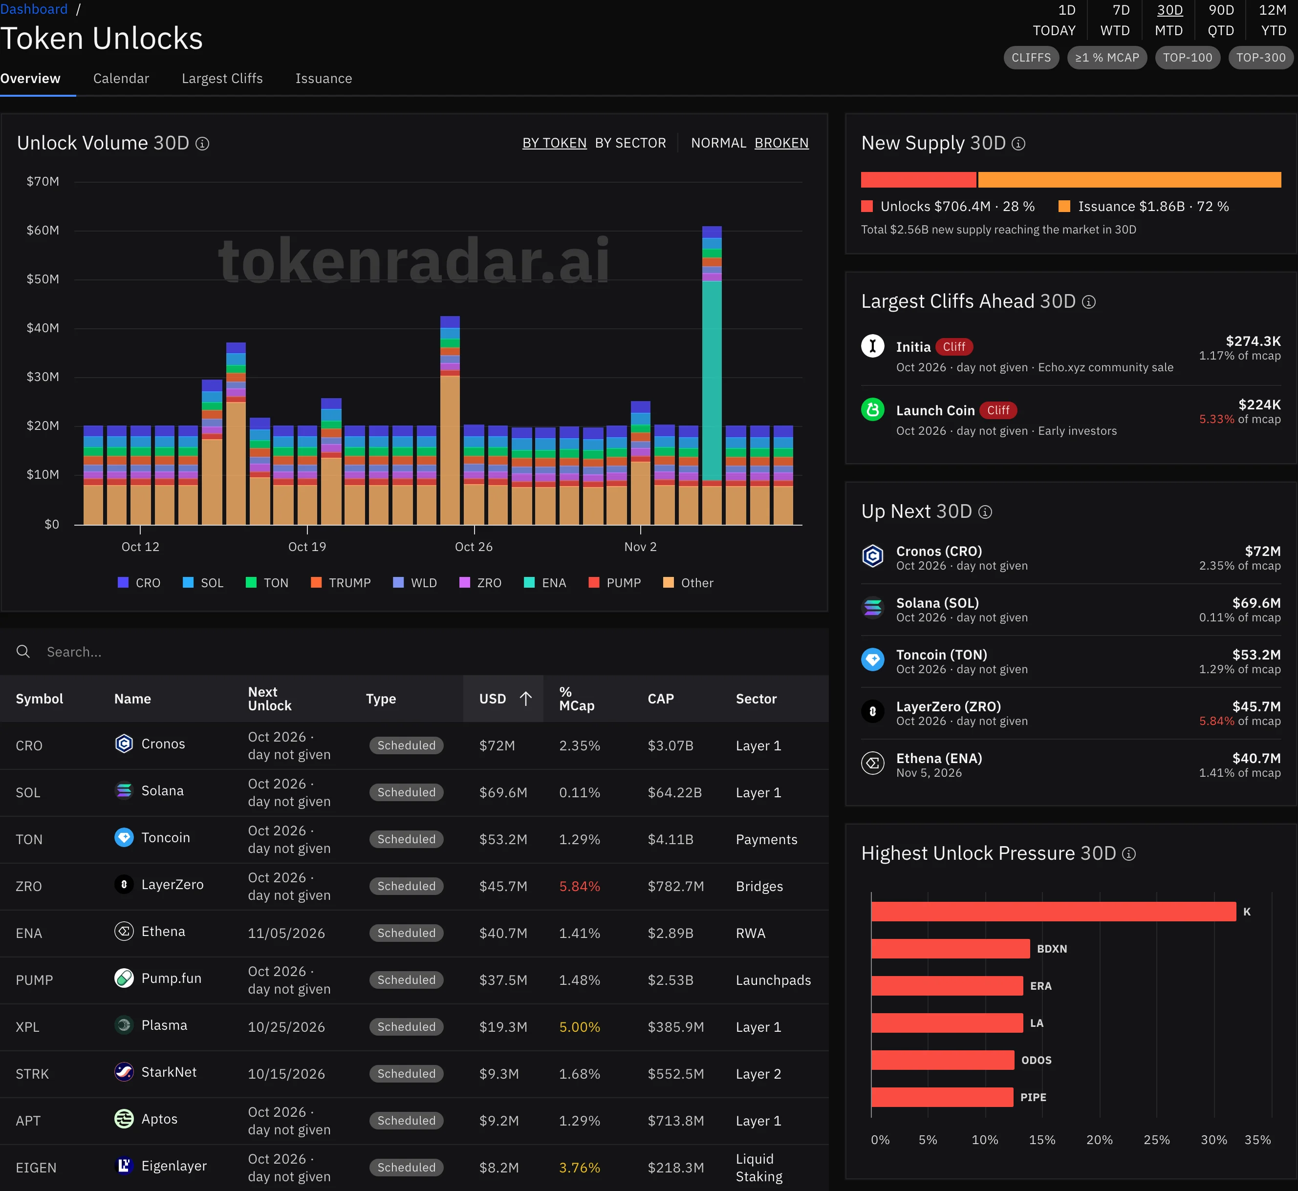Toggle the CLIFFS filter chip

[1031, 58]
